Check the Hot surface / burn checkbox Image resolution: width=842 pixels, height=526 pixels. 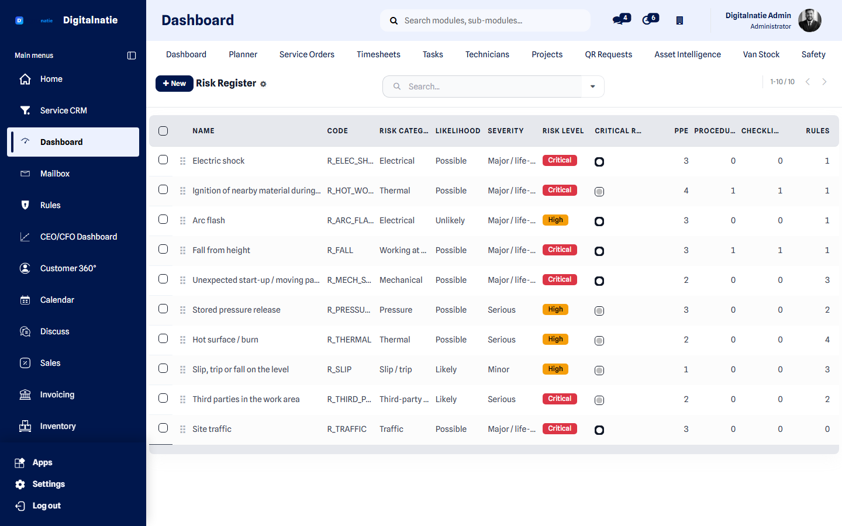coord(163,338)
